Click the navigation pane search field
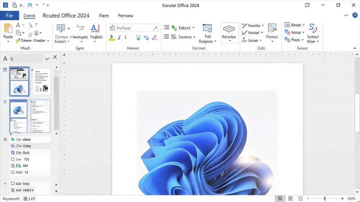360x202 pixels. tap(26, 59)
